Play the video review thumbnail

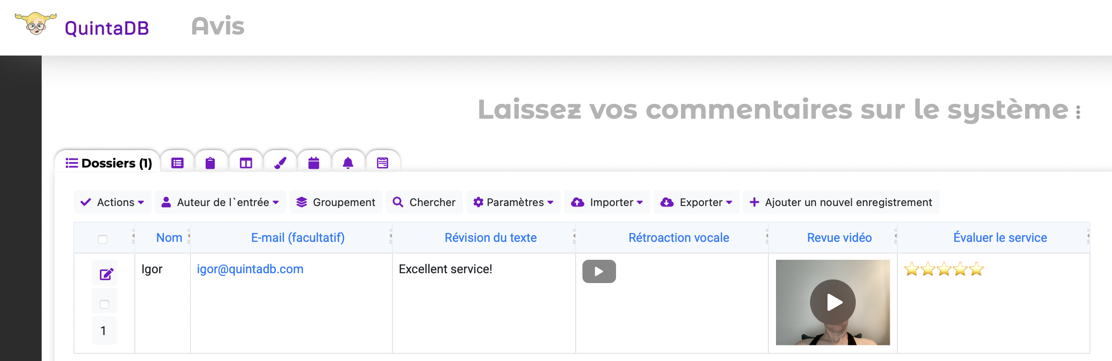pyautogui.click(x=833, y=302)
